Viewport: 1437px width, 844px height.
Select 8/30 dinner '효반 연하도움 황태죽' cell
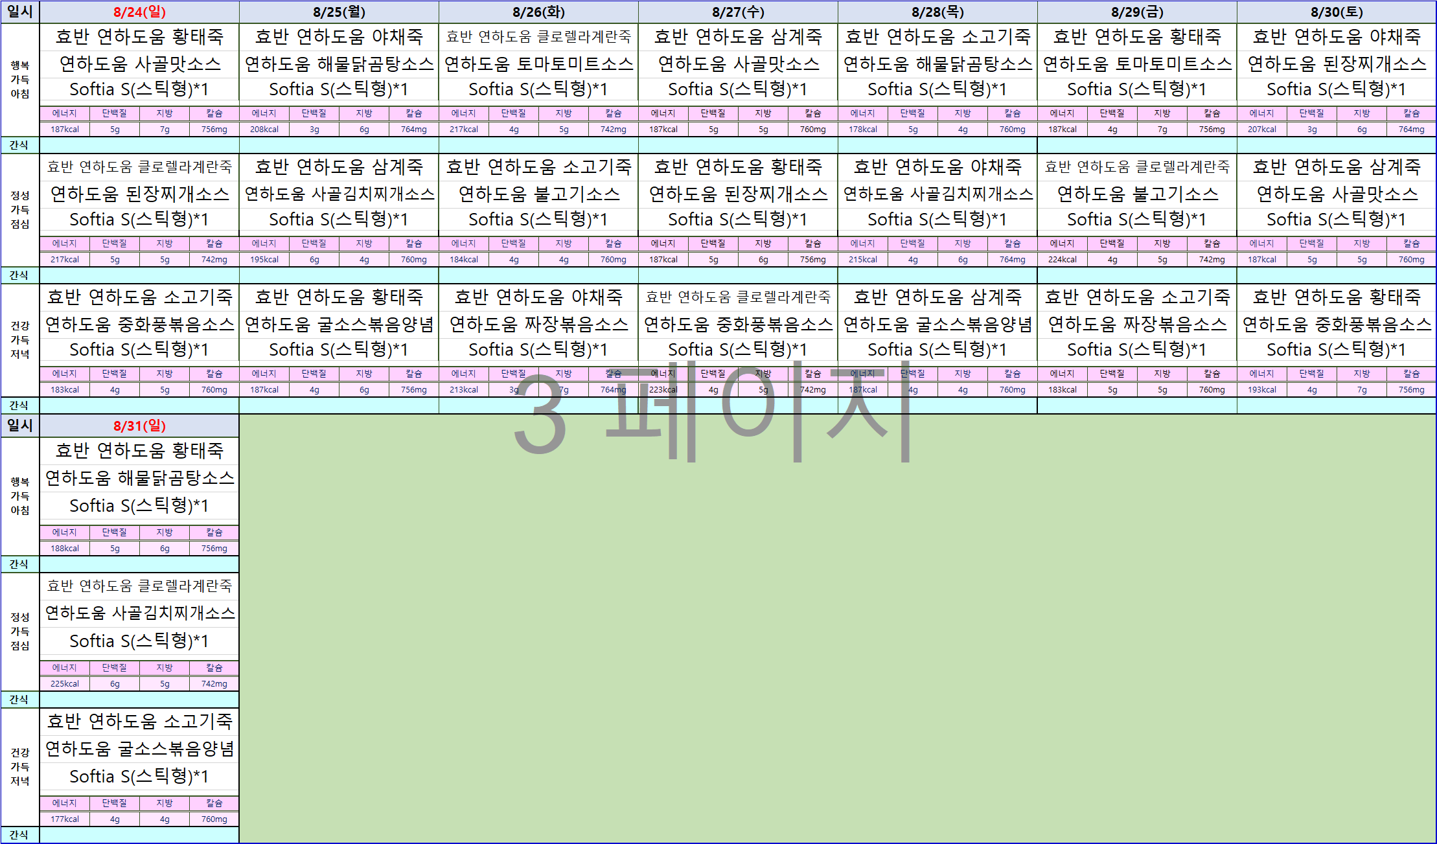tap(1337, 297)
